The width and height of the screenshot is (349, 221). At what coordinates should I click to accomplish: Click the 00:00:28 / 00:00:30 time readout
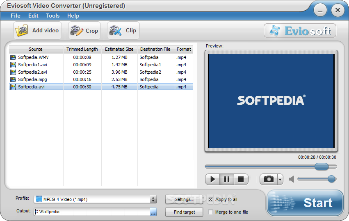(x=317, y=158)
